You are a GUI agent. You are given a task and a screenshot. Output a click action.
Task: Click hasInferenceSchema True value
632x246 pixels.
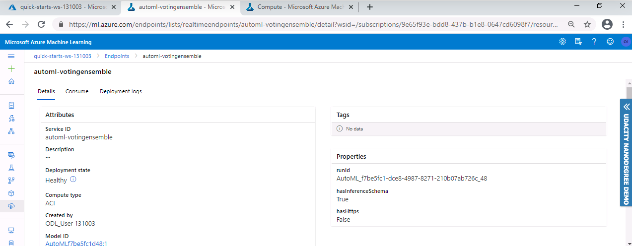(343, 199)
